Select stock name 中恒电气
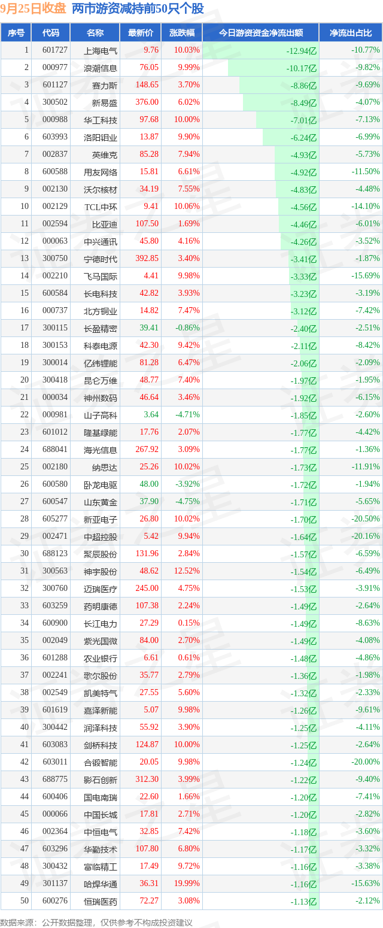 101,832
